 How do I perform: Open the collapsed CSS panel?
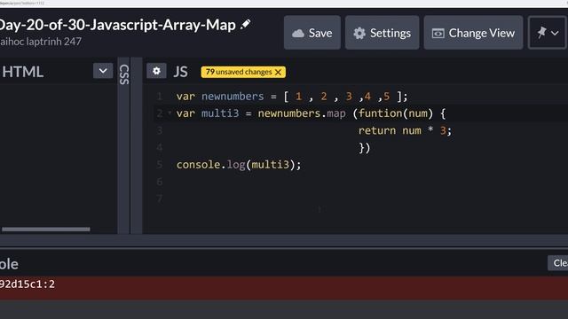[x=124, y=74]
